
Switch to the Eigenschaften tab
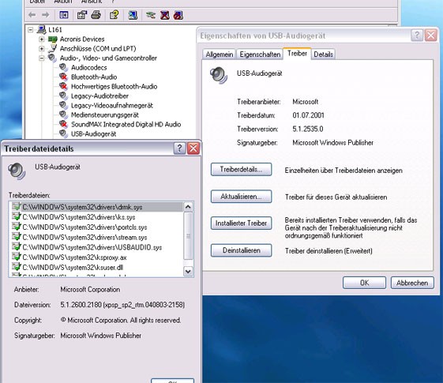[260, 54]
